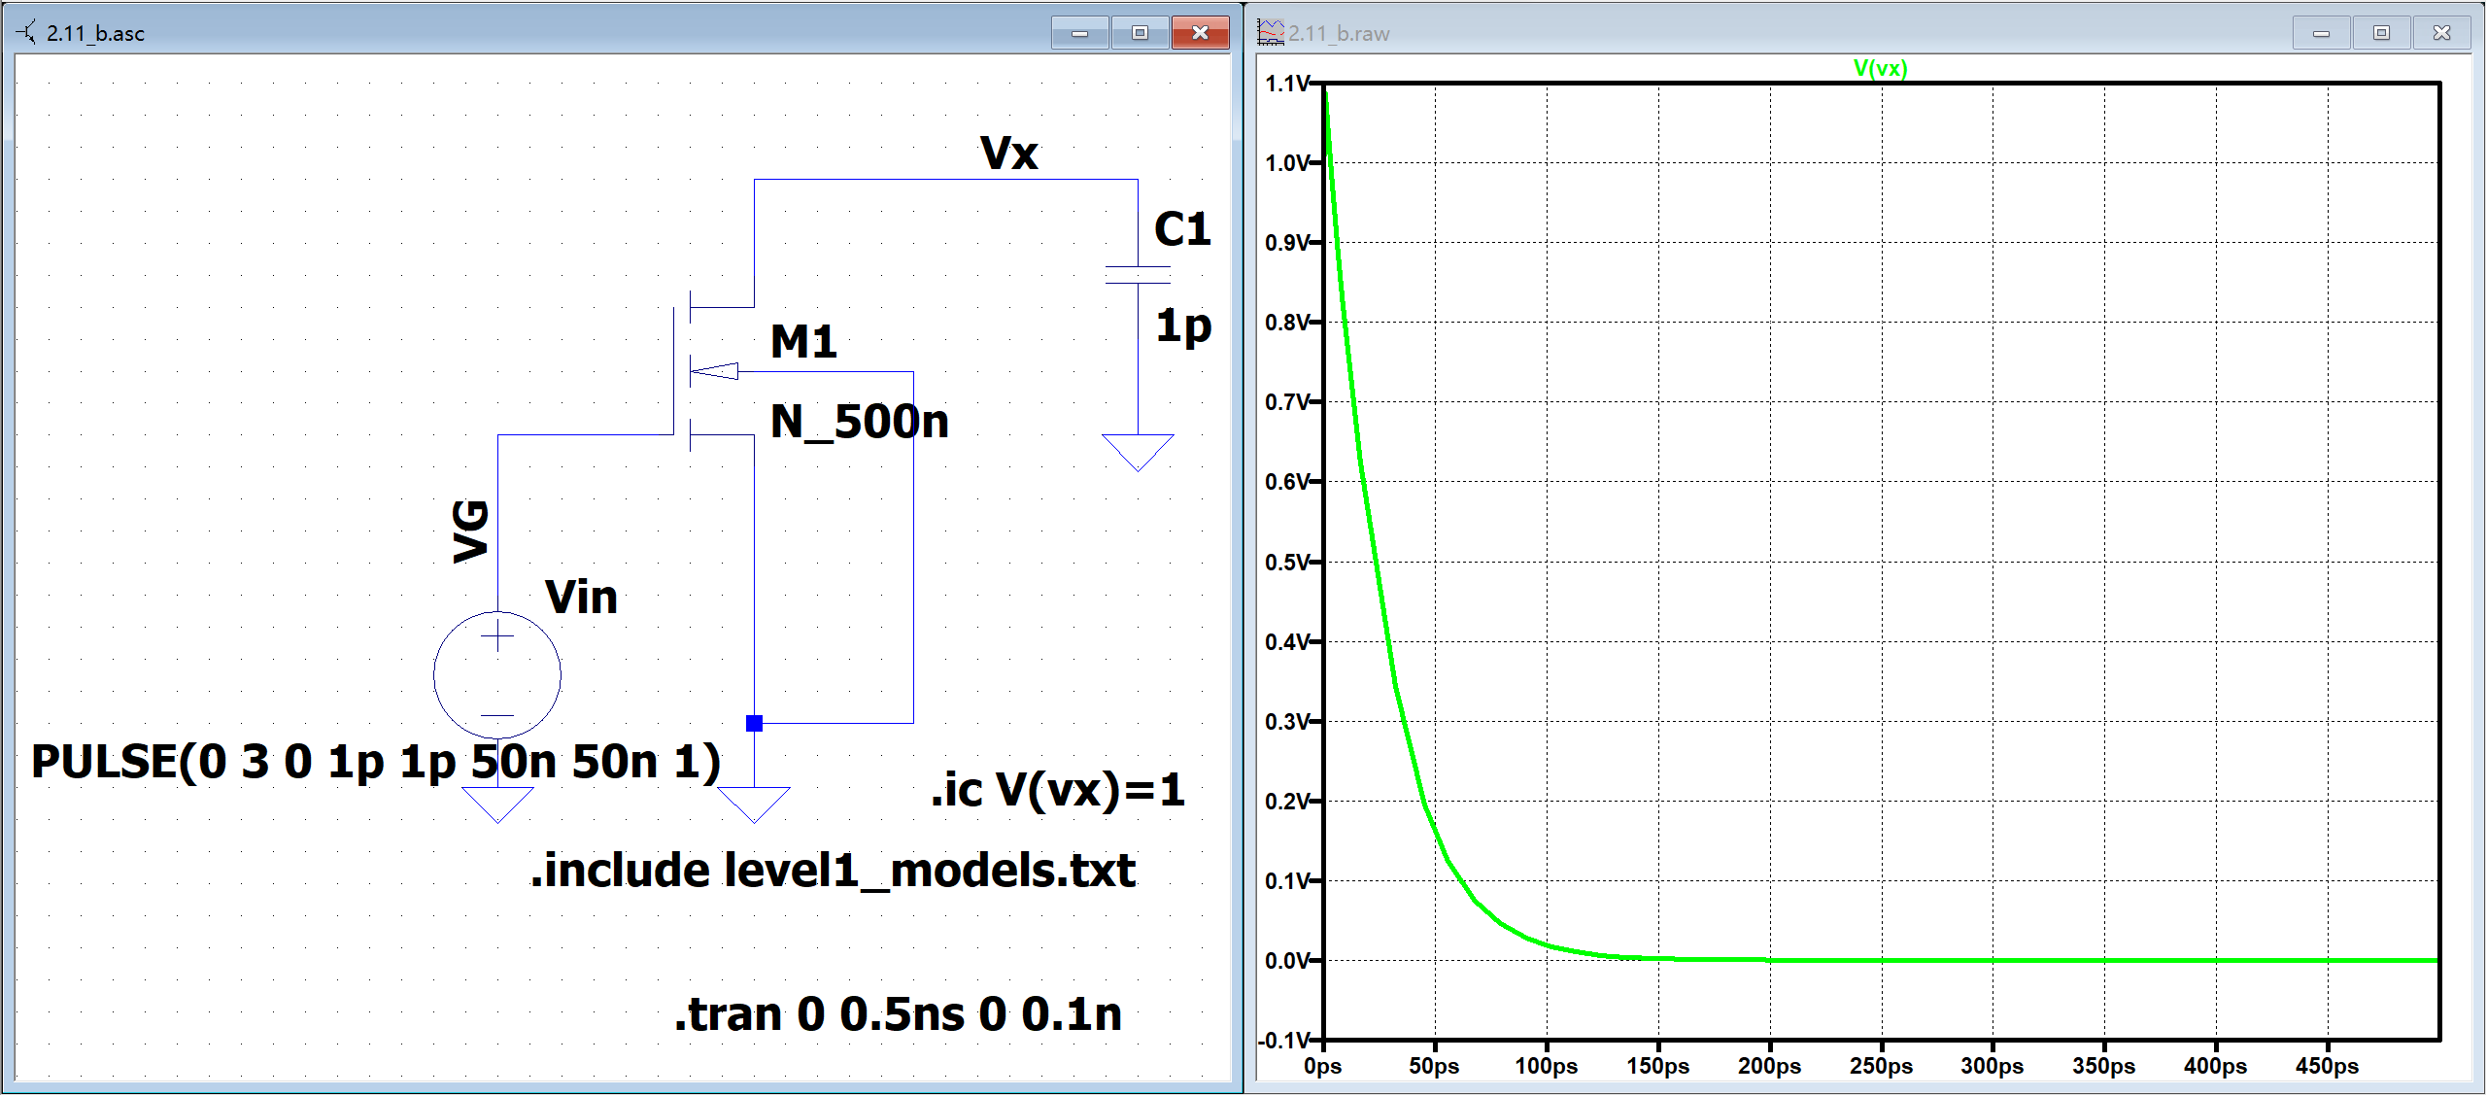The width and height of the screenshot is (2487, 1096).
Task: Click the Vin voltage source circle
Action: pos(497,675)
